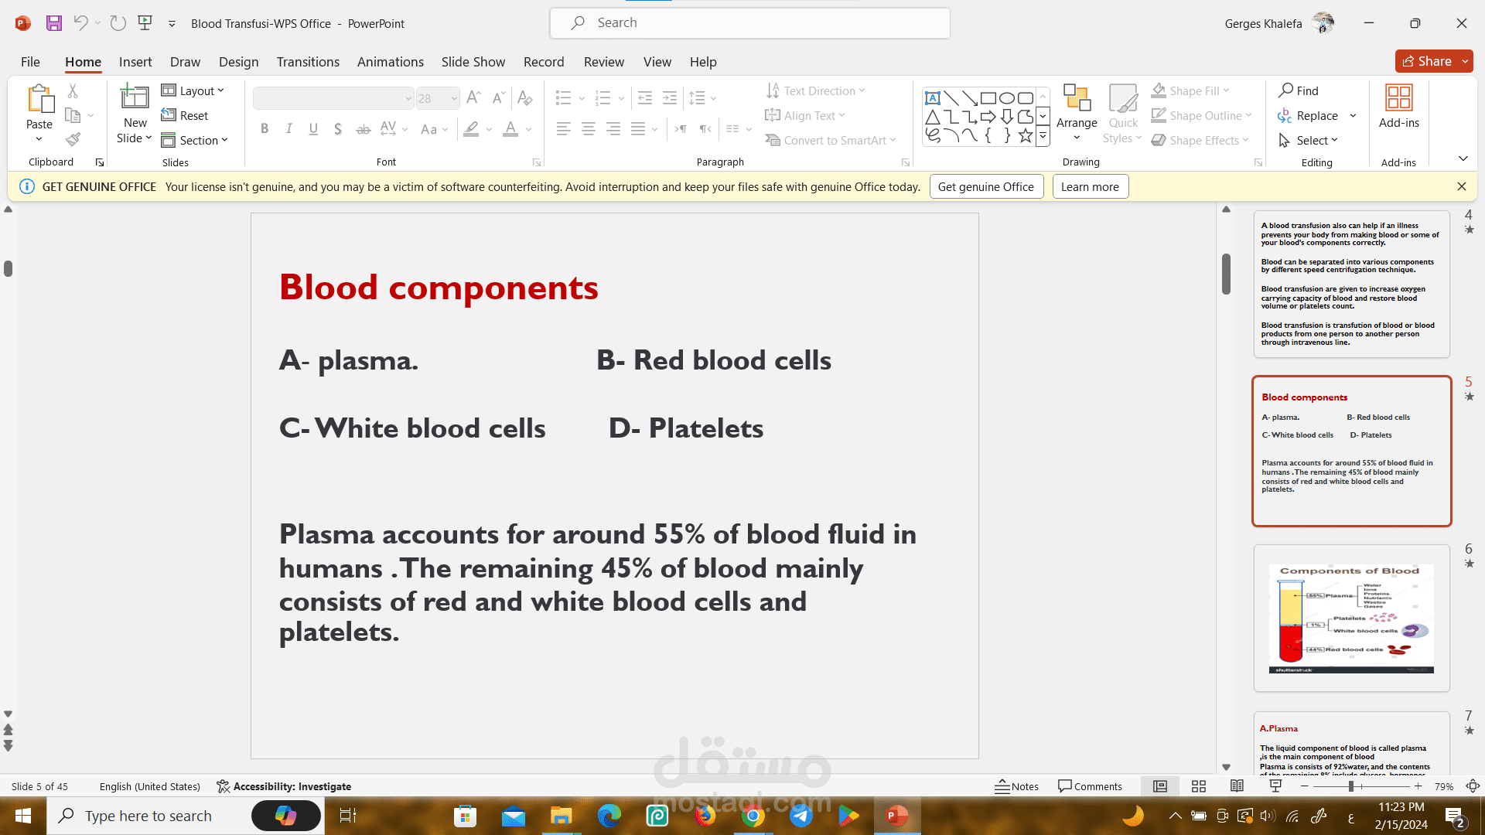The height and width of the screenshot is (835, 1485).
Task: Align text to the left
Action: [564, 129]
